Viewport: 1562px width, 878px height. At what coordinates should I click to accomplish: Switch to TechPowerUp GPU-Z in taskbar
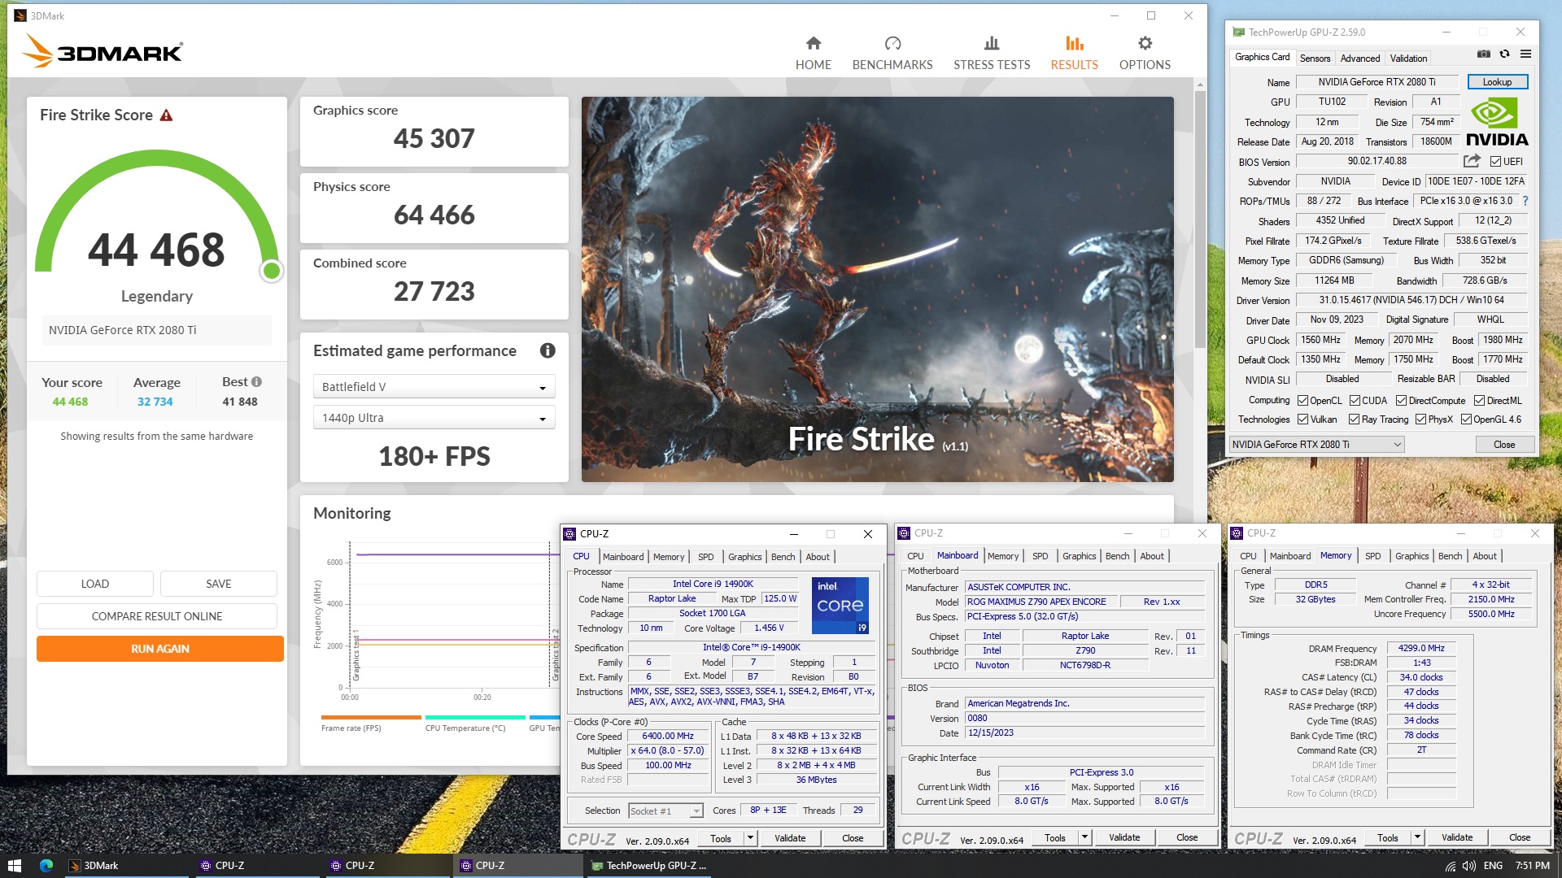(x=648, y=866)
